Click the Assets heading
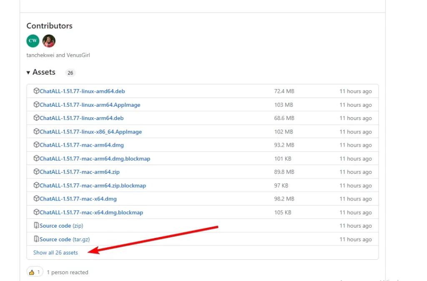 point(44,72)
